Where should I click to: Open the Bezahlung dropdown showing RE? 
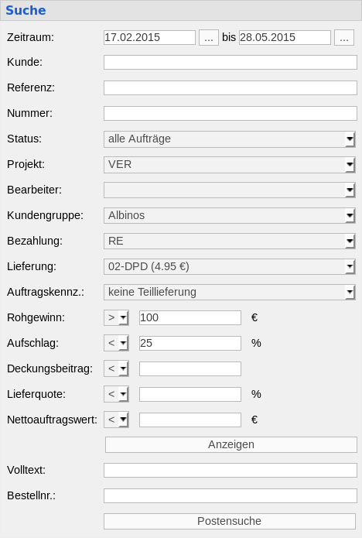point(229,242)
